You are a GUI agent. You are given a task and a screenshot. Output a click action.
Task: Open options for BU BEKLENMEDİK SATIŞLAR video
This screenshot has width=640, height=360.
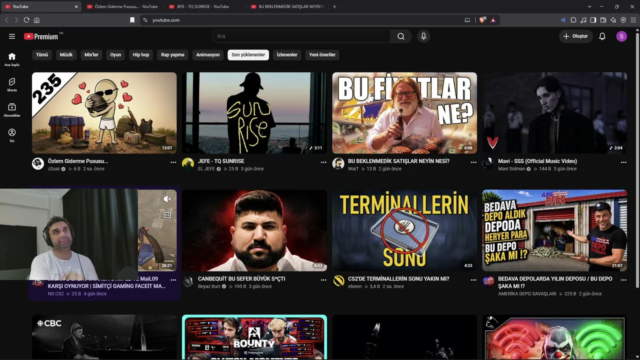(473, 162)
